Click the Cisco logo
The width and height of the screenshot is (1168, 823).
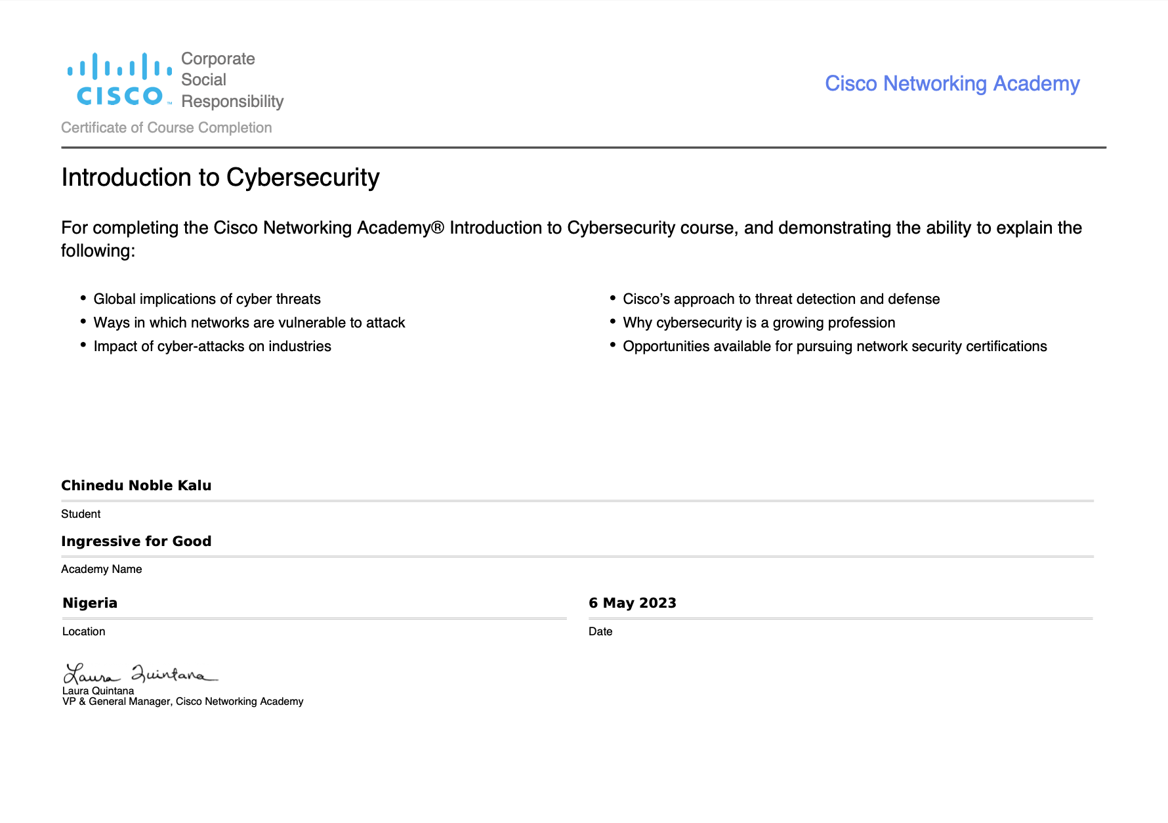tap(119, 79)
